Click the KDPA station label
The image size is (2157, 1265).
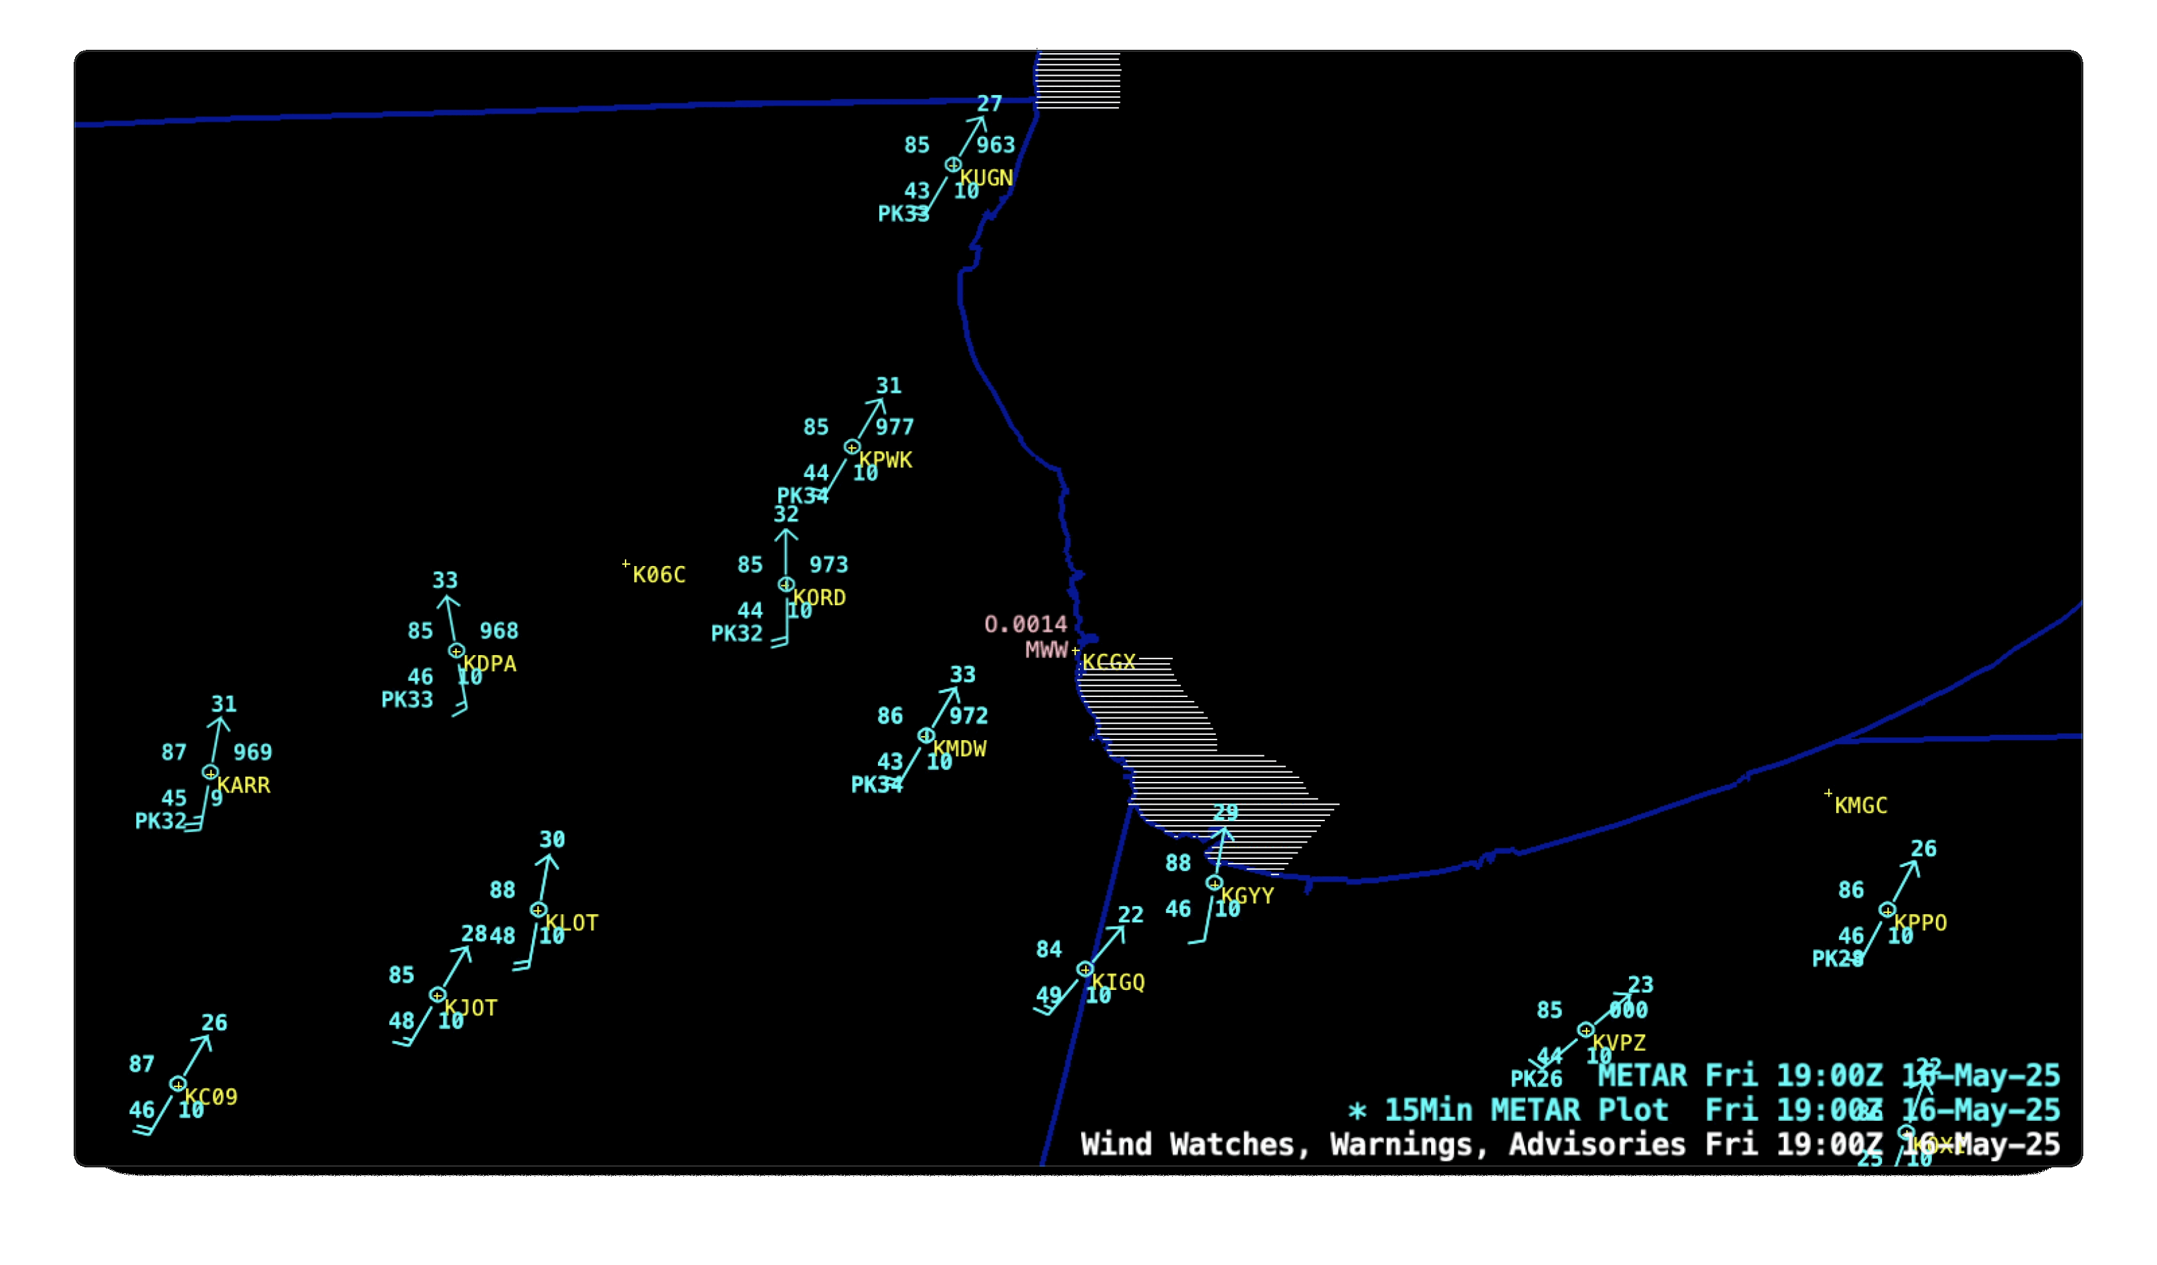tap(489, 664)
